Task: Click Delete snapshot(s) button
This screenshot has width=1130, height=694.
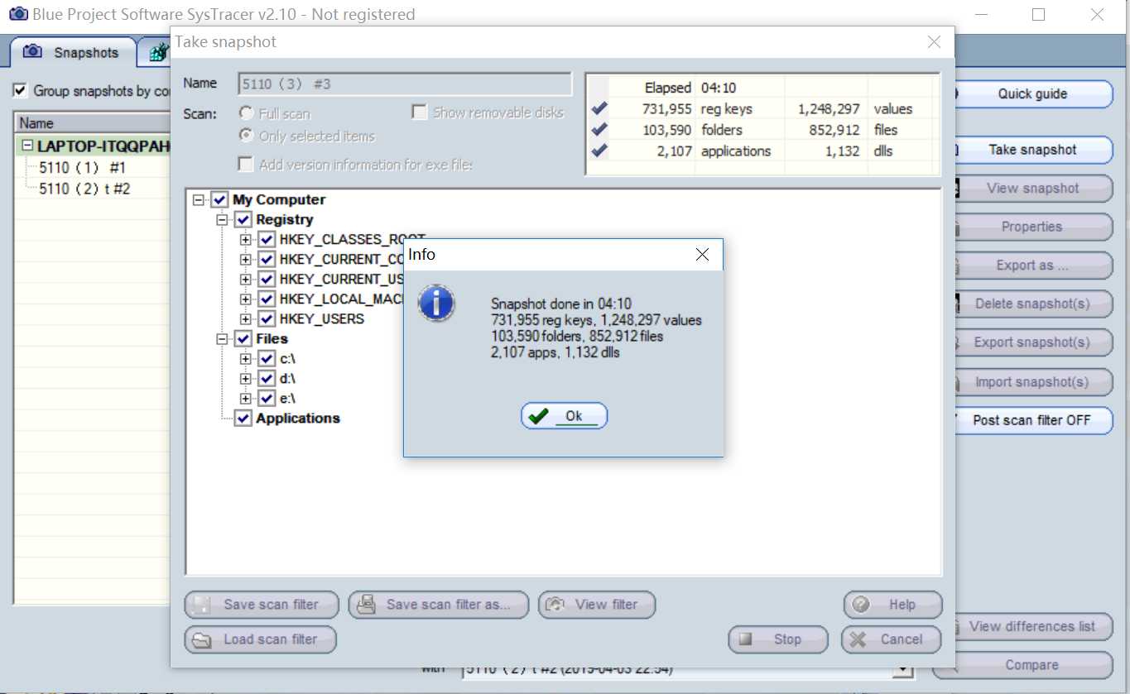Action: tap(1032, 304)
